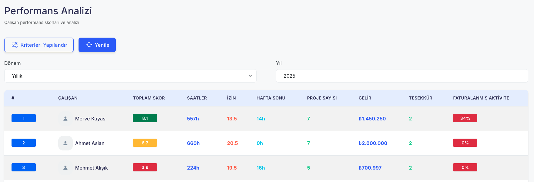Click the red 3.9 score badge
This screenshot has width=534, height=182.
coord(145,167)
